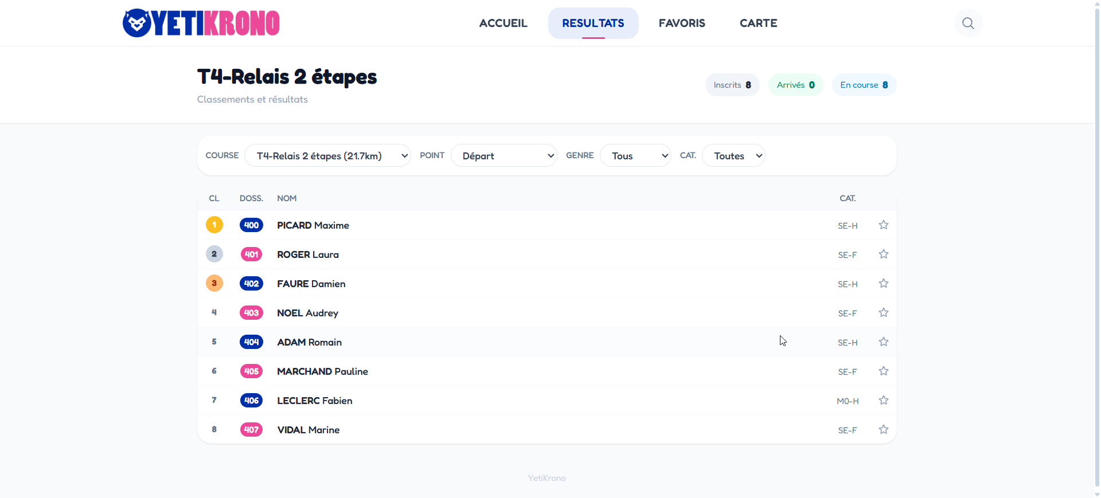
Task: Click bib number 400 badge
Action: click(251, 225)
